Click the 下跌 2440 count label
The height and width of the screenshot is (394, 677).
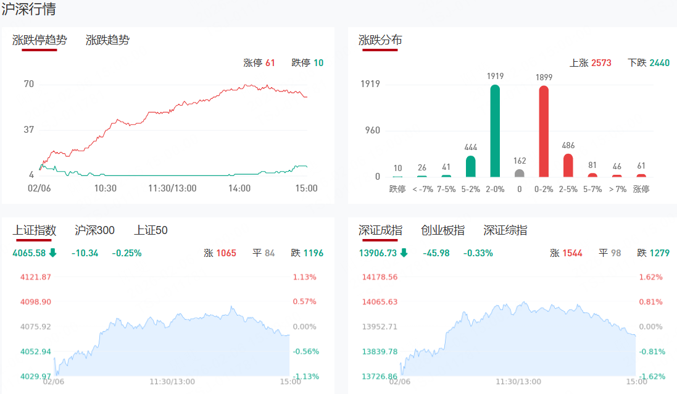coord(648,63)
